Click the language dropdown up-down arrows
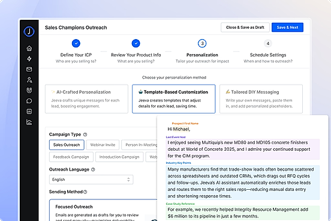331x221 pixels. 128,180
